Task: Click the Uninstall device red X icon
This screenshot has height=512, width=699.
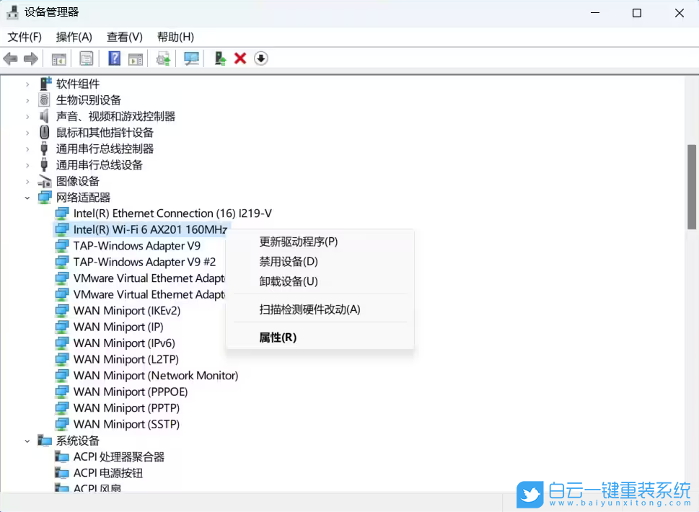Action: click(x=240, y=58)
